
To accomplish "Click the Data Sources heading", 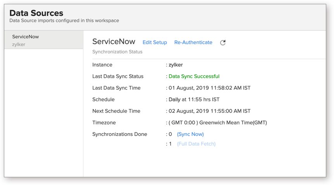I will (x=36, y=13).
